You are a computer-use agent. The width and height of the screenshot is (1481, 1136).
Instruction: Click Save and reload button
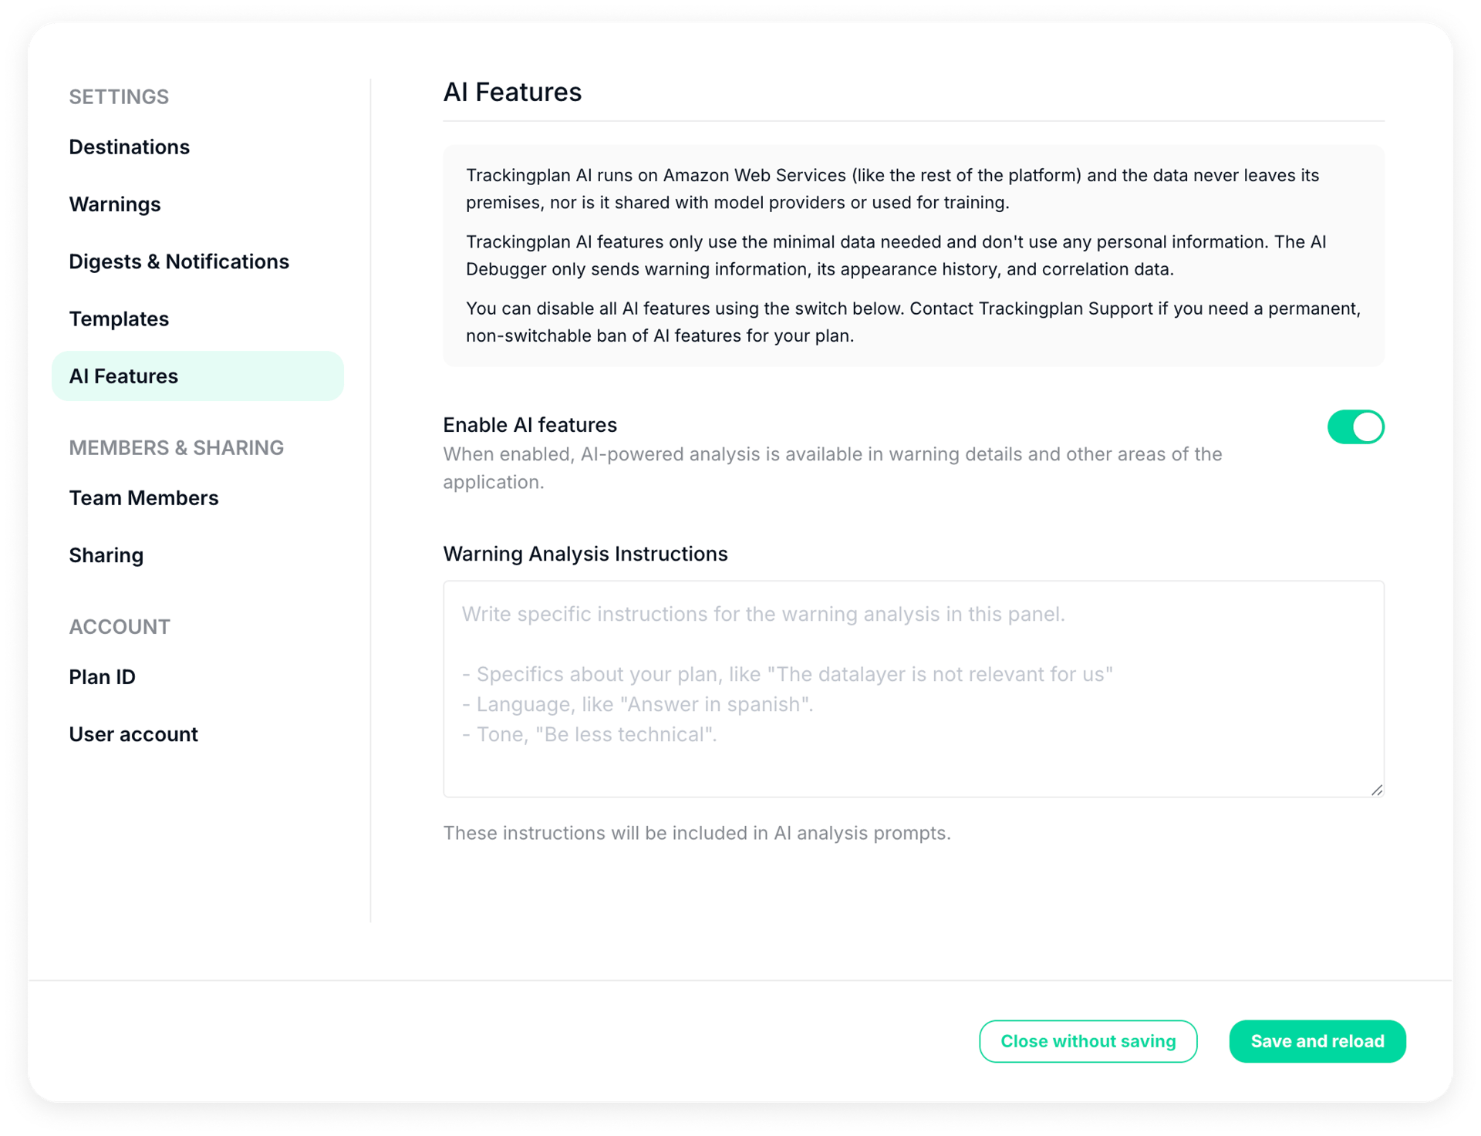1317,1041
